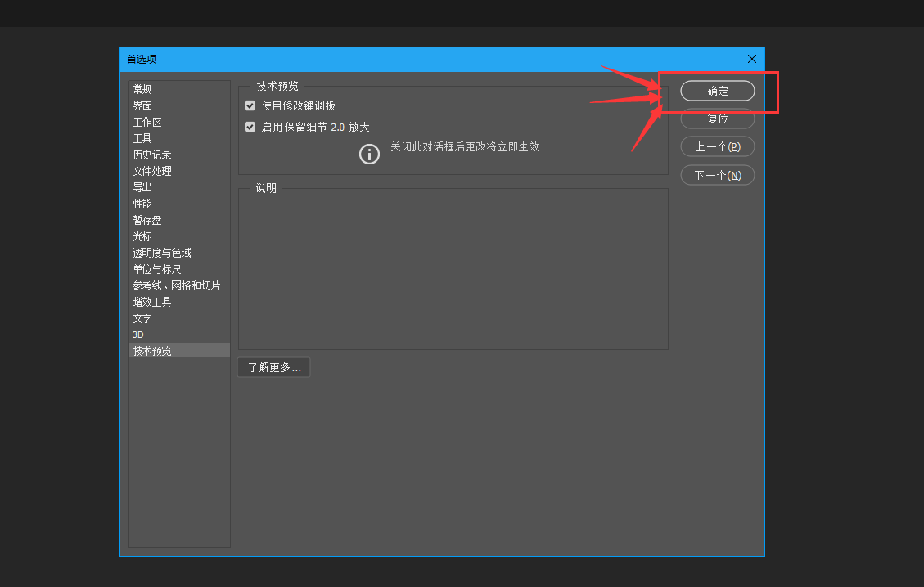Open the 导出 preferences page
The height and width of the screenshot is (587, 924).
tap(179, 187)
